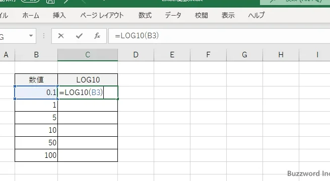Select the cell with value 10
This screenshot has height=181, width=330.
coord(36,130)
